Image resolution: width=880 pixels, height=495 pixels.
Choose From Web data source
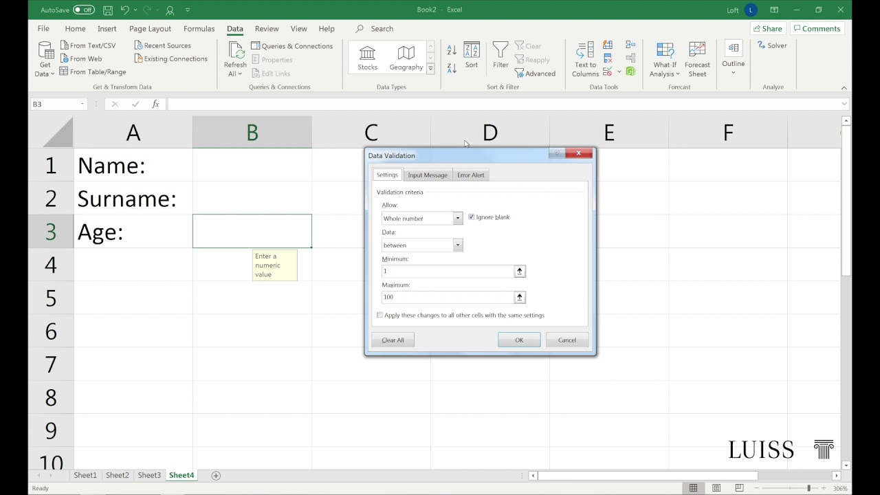pyautogui.click(x=80, y=58)
